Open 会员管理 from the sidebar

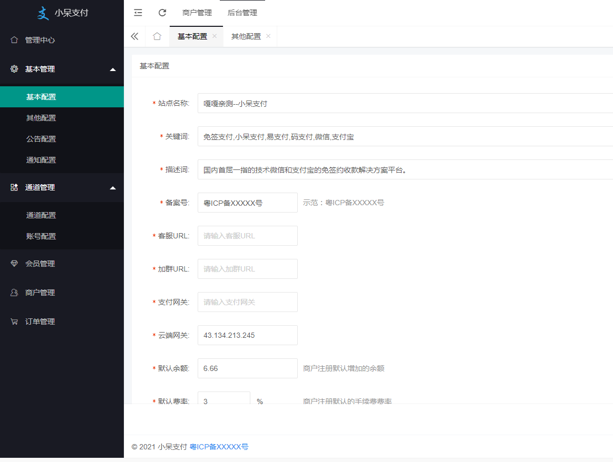(x=40, y=264)
